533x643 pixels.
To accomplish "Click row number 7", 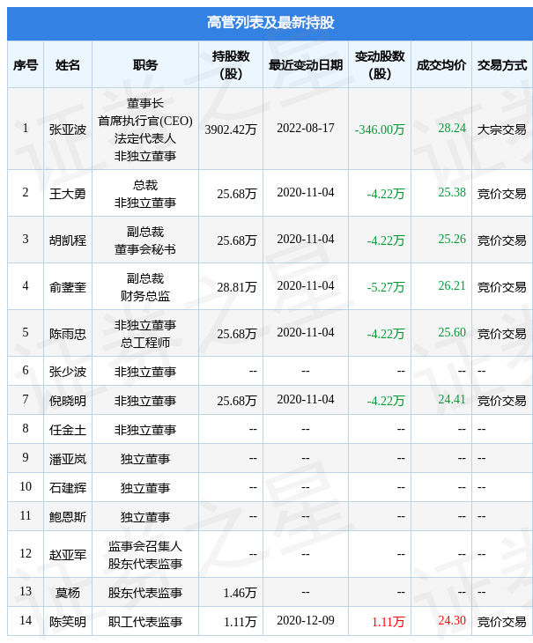I will coord(26,399).
